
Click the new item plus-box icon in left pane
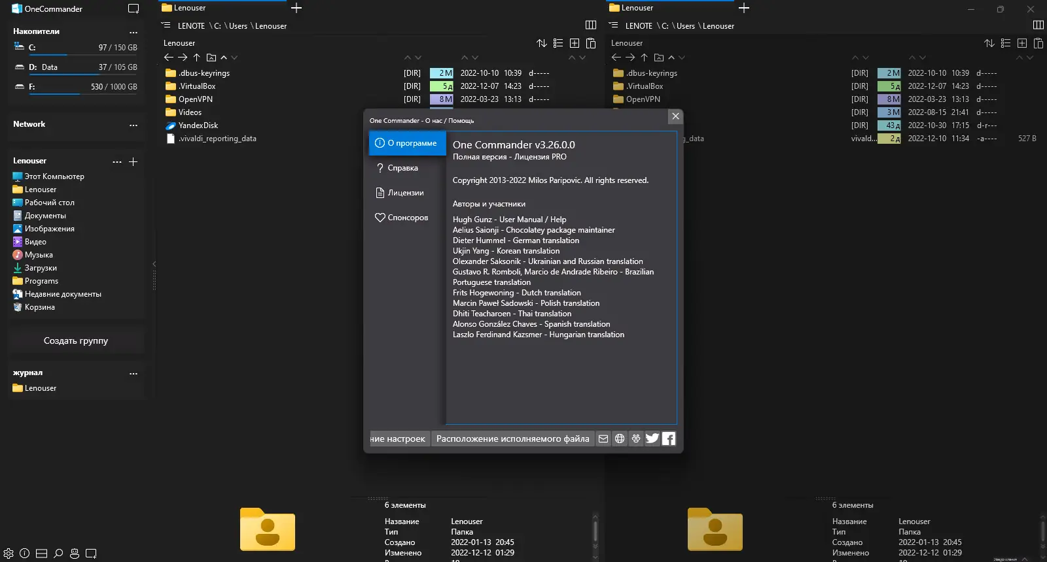[575, 43]
